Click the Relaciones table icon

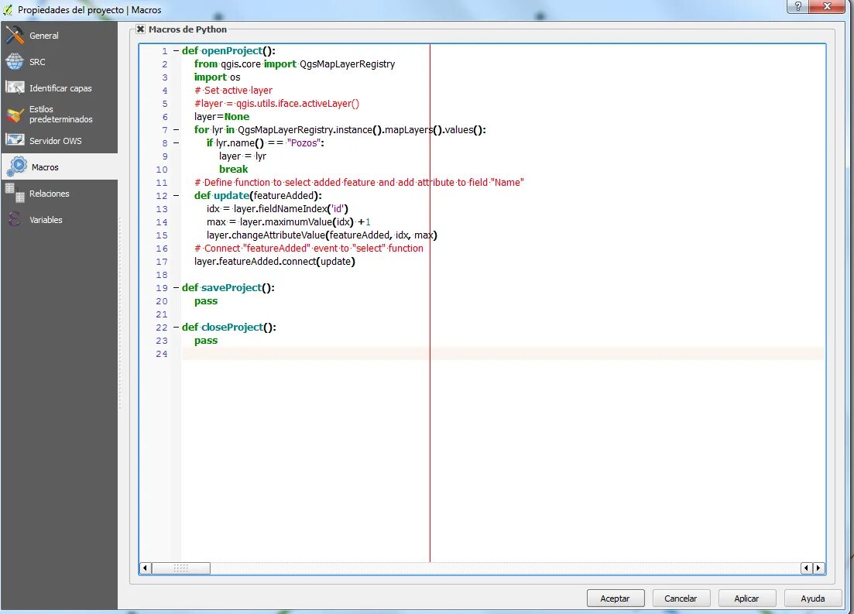tap(15, 194)
